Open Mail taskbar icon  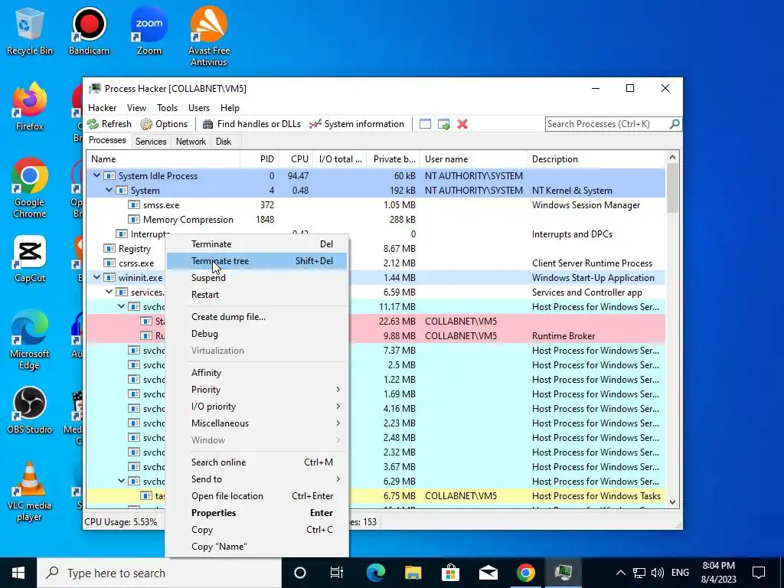click(488, 573)
